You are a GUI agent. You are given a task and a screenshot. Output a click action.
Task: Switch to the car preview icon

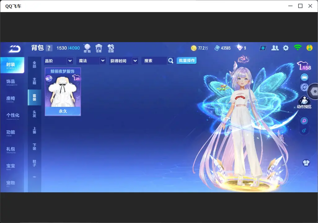pyautogui.click(x=304, y=77)
